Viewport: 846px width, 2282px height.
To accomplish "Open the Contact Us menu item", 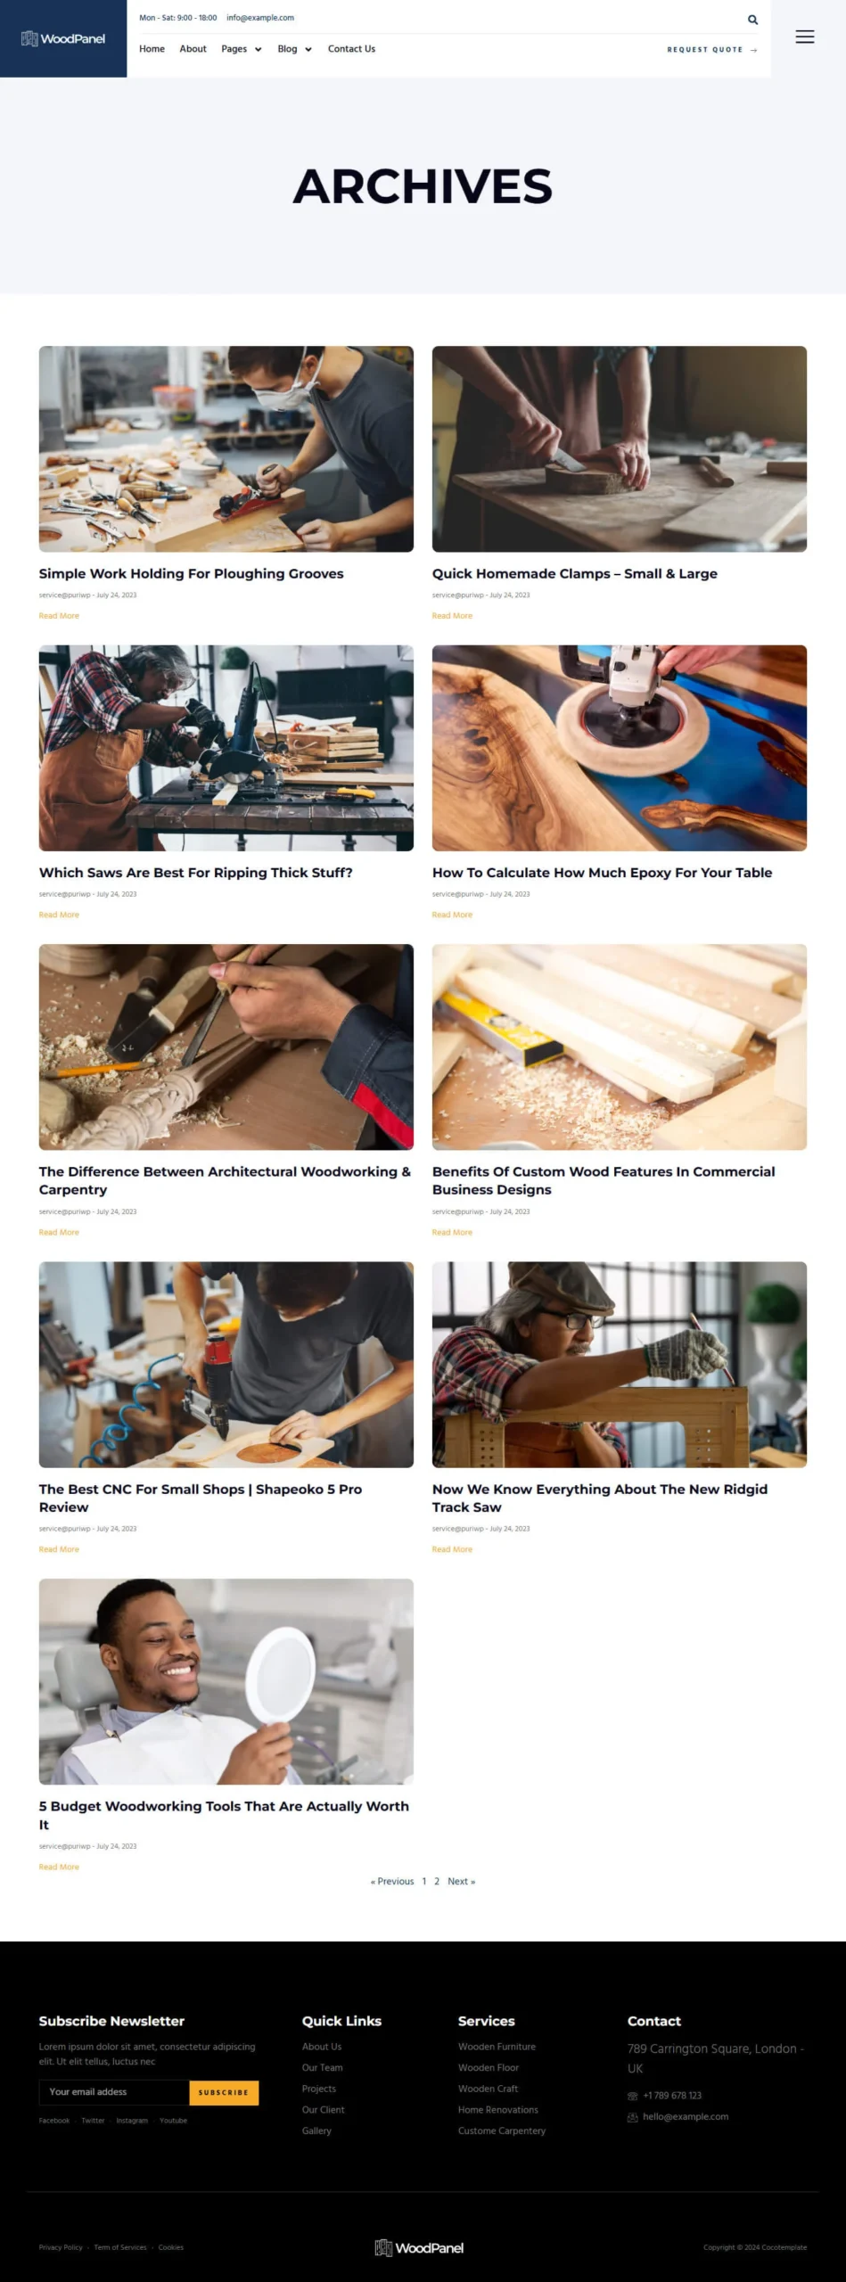I will pyautogui.click(x=351, y=49).
